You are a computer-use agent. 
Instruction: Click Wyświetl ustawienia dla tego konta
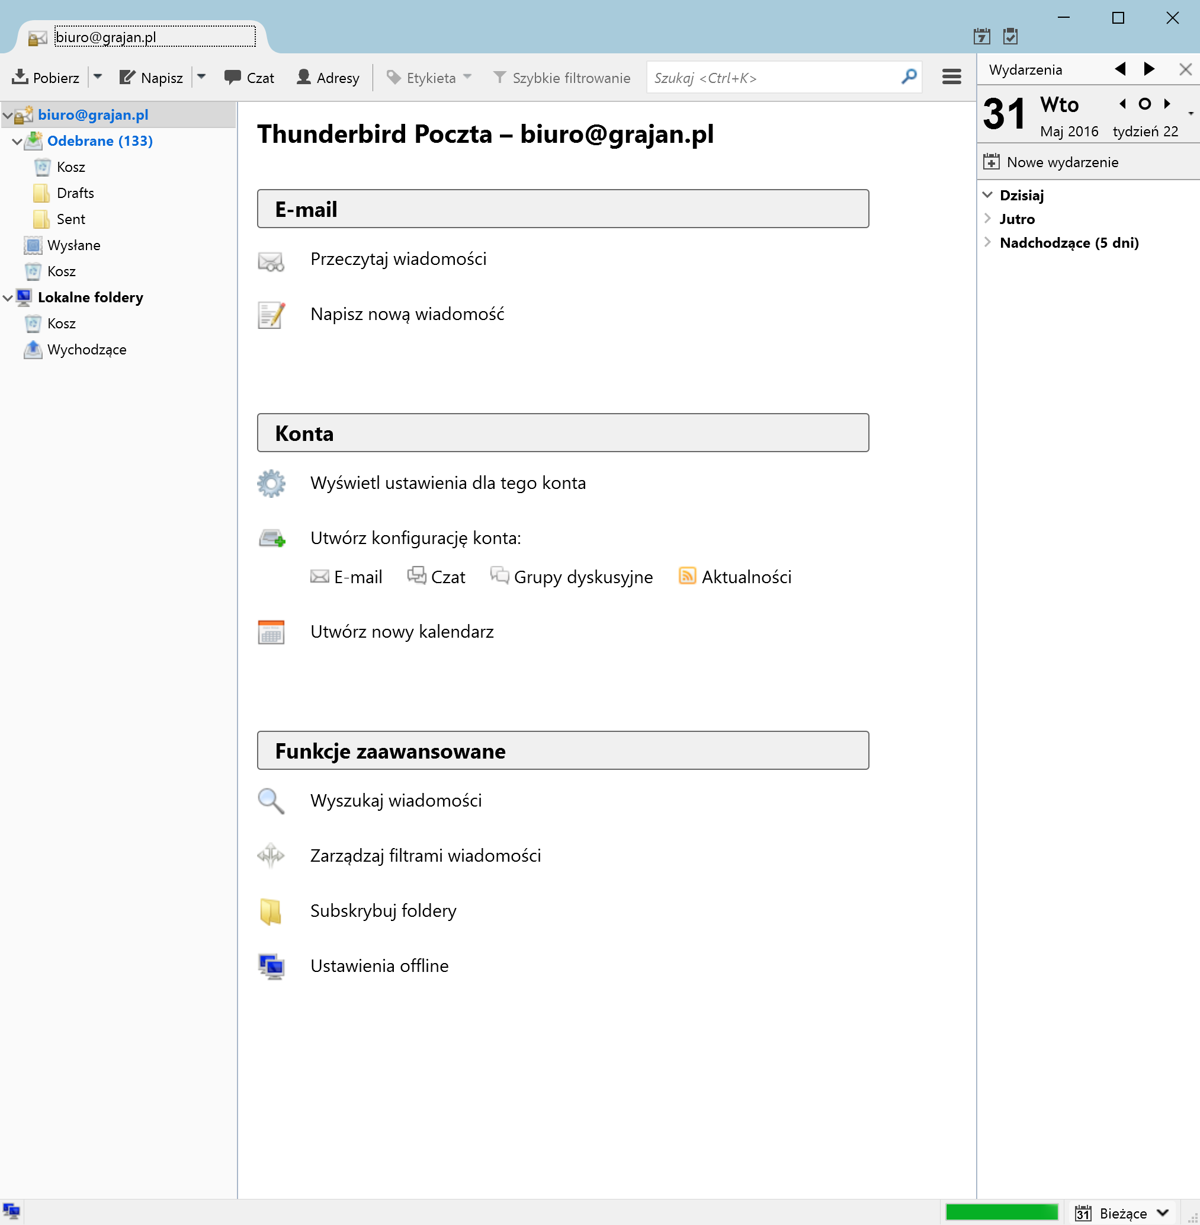[448, 483]
